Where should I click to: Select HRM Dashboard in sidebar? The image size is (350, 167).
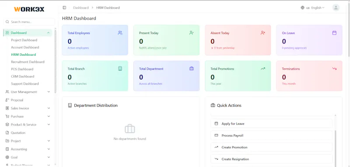pos(24,55)
